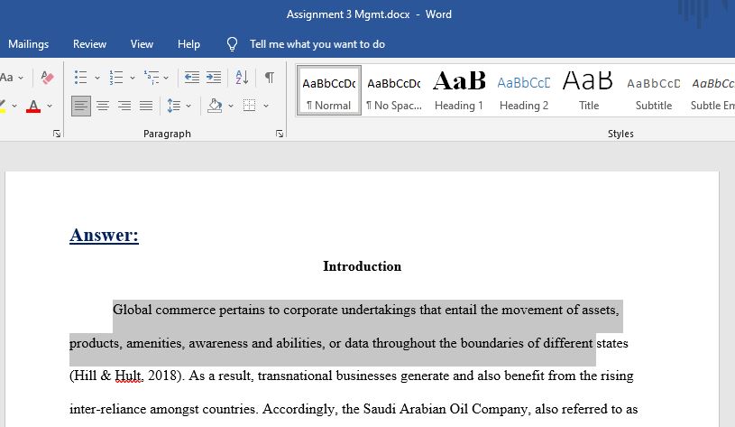This screenshot has height=427, width=735.
Task: Click the word transnational in the text
Action: [x=295, y=376]
